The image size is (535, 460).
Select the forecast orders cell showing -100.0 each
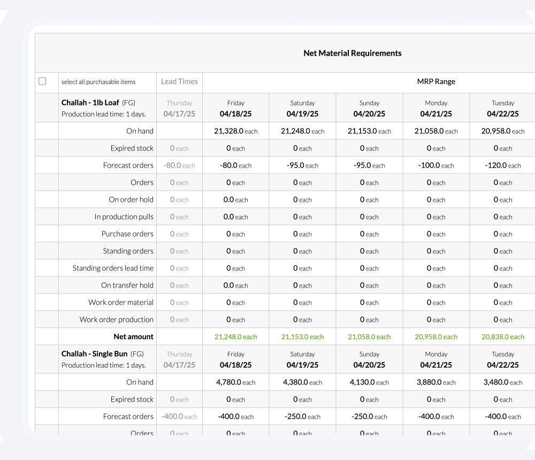(436, 165)
